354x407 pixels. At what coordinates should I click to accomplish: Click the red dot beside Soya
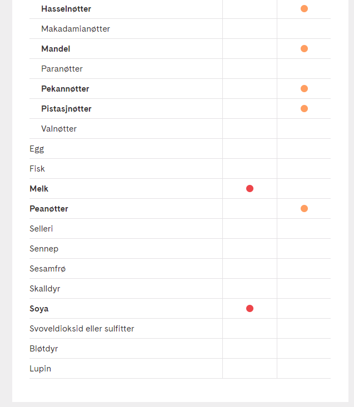(250, 309)
